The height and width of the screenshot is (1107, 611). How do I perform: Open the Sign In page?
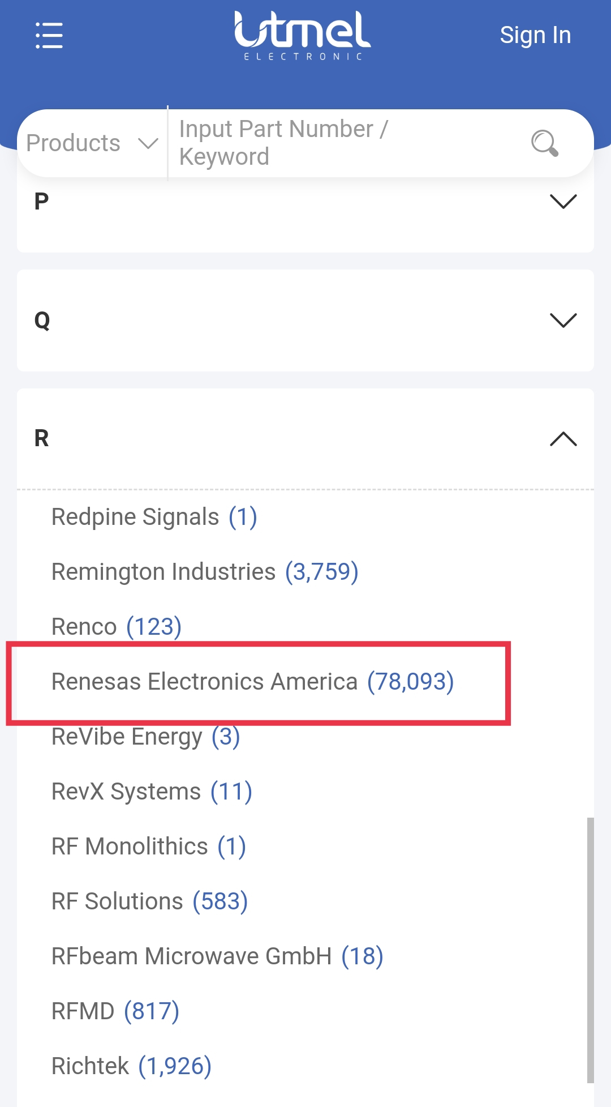pos(535,35)
